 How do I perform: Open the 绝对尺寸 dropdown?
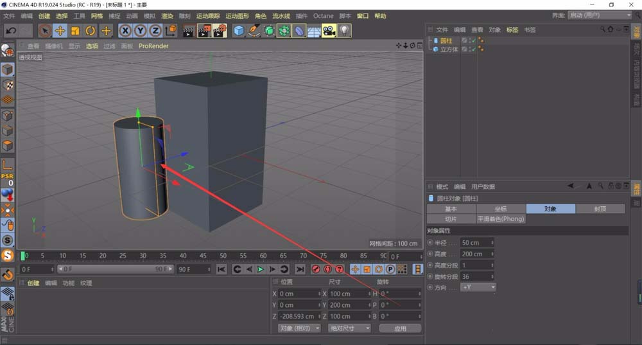click(349, 328)
